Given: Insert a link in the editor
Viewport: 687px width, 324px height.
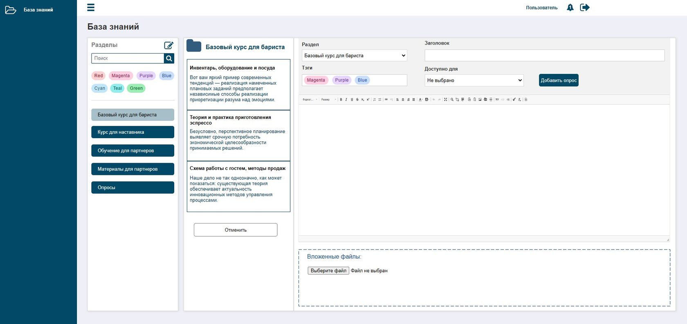Looking at the screenshot, I should tap(386, 99).
